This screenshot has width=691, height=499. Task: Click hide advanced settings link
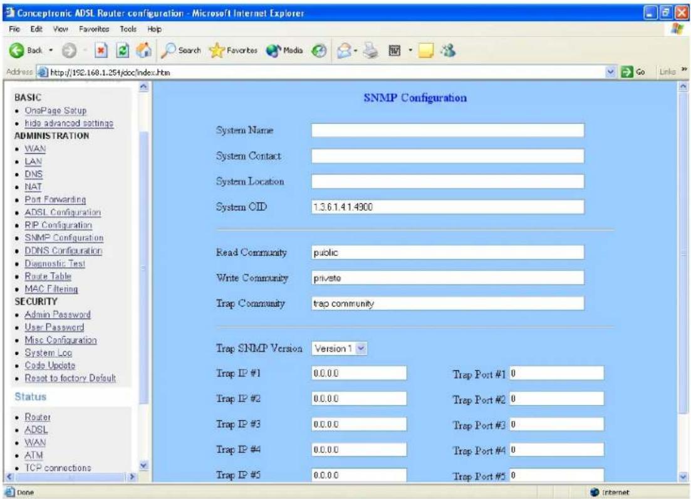click(x=69, y=123)
